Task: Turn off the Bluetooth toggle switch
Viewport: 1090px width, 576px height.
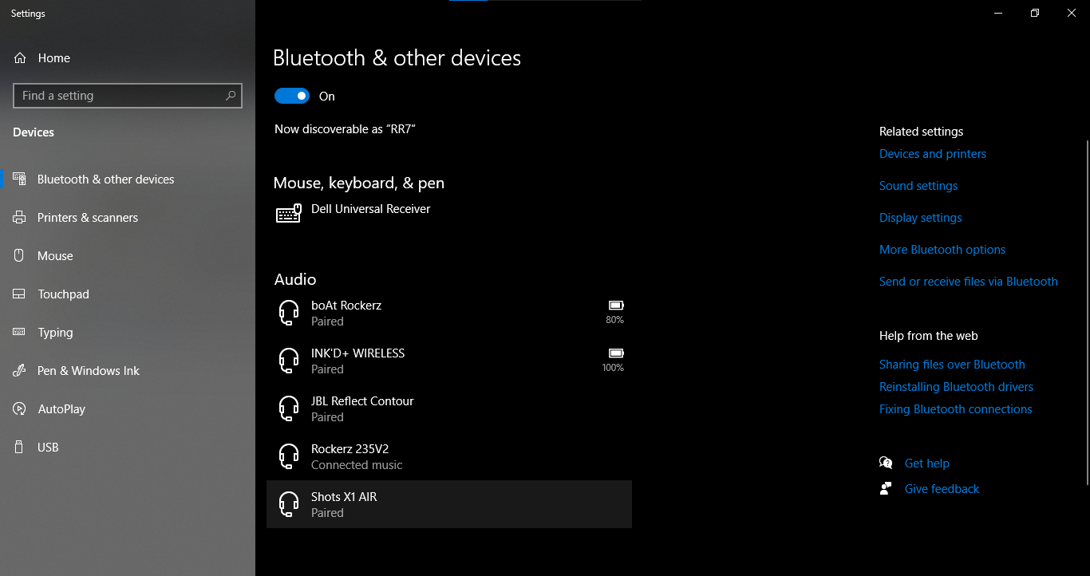Action: [291, 96]
